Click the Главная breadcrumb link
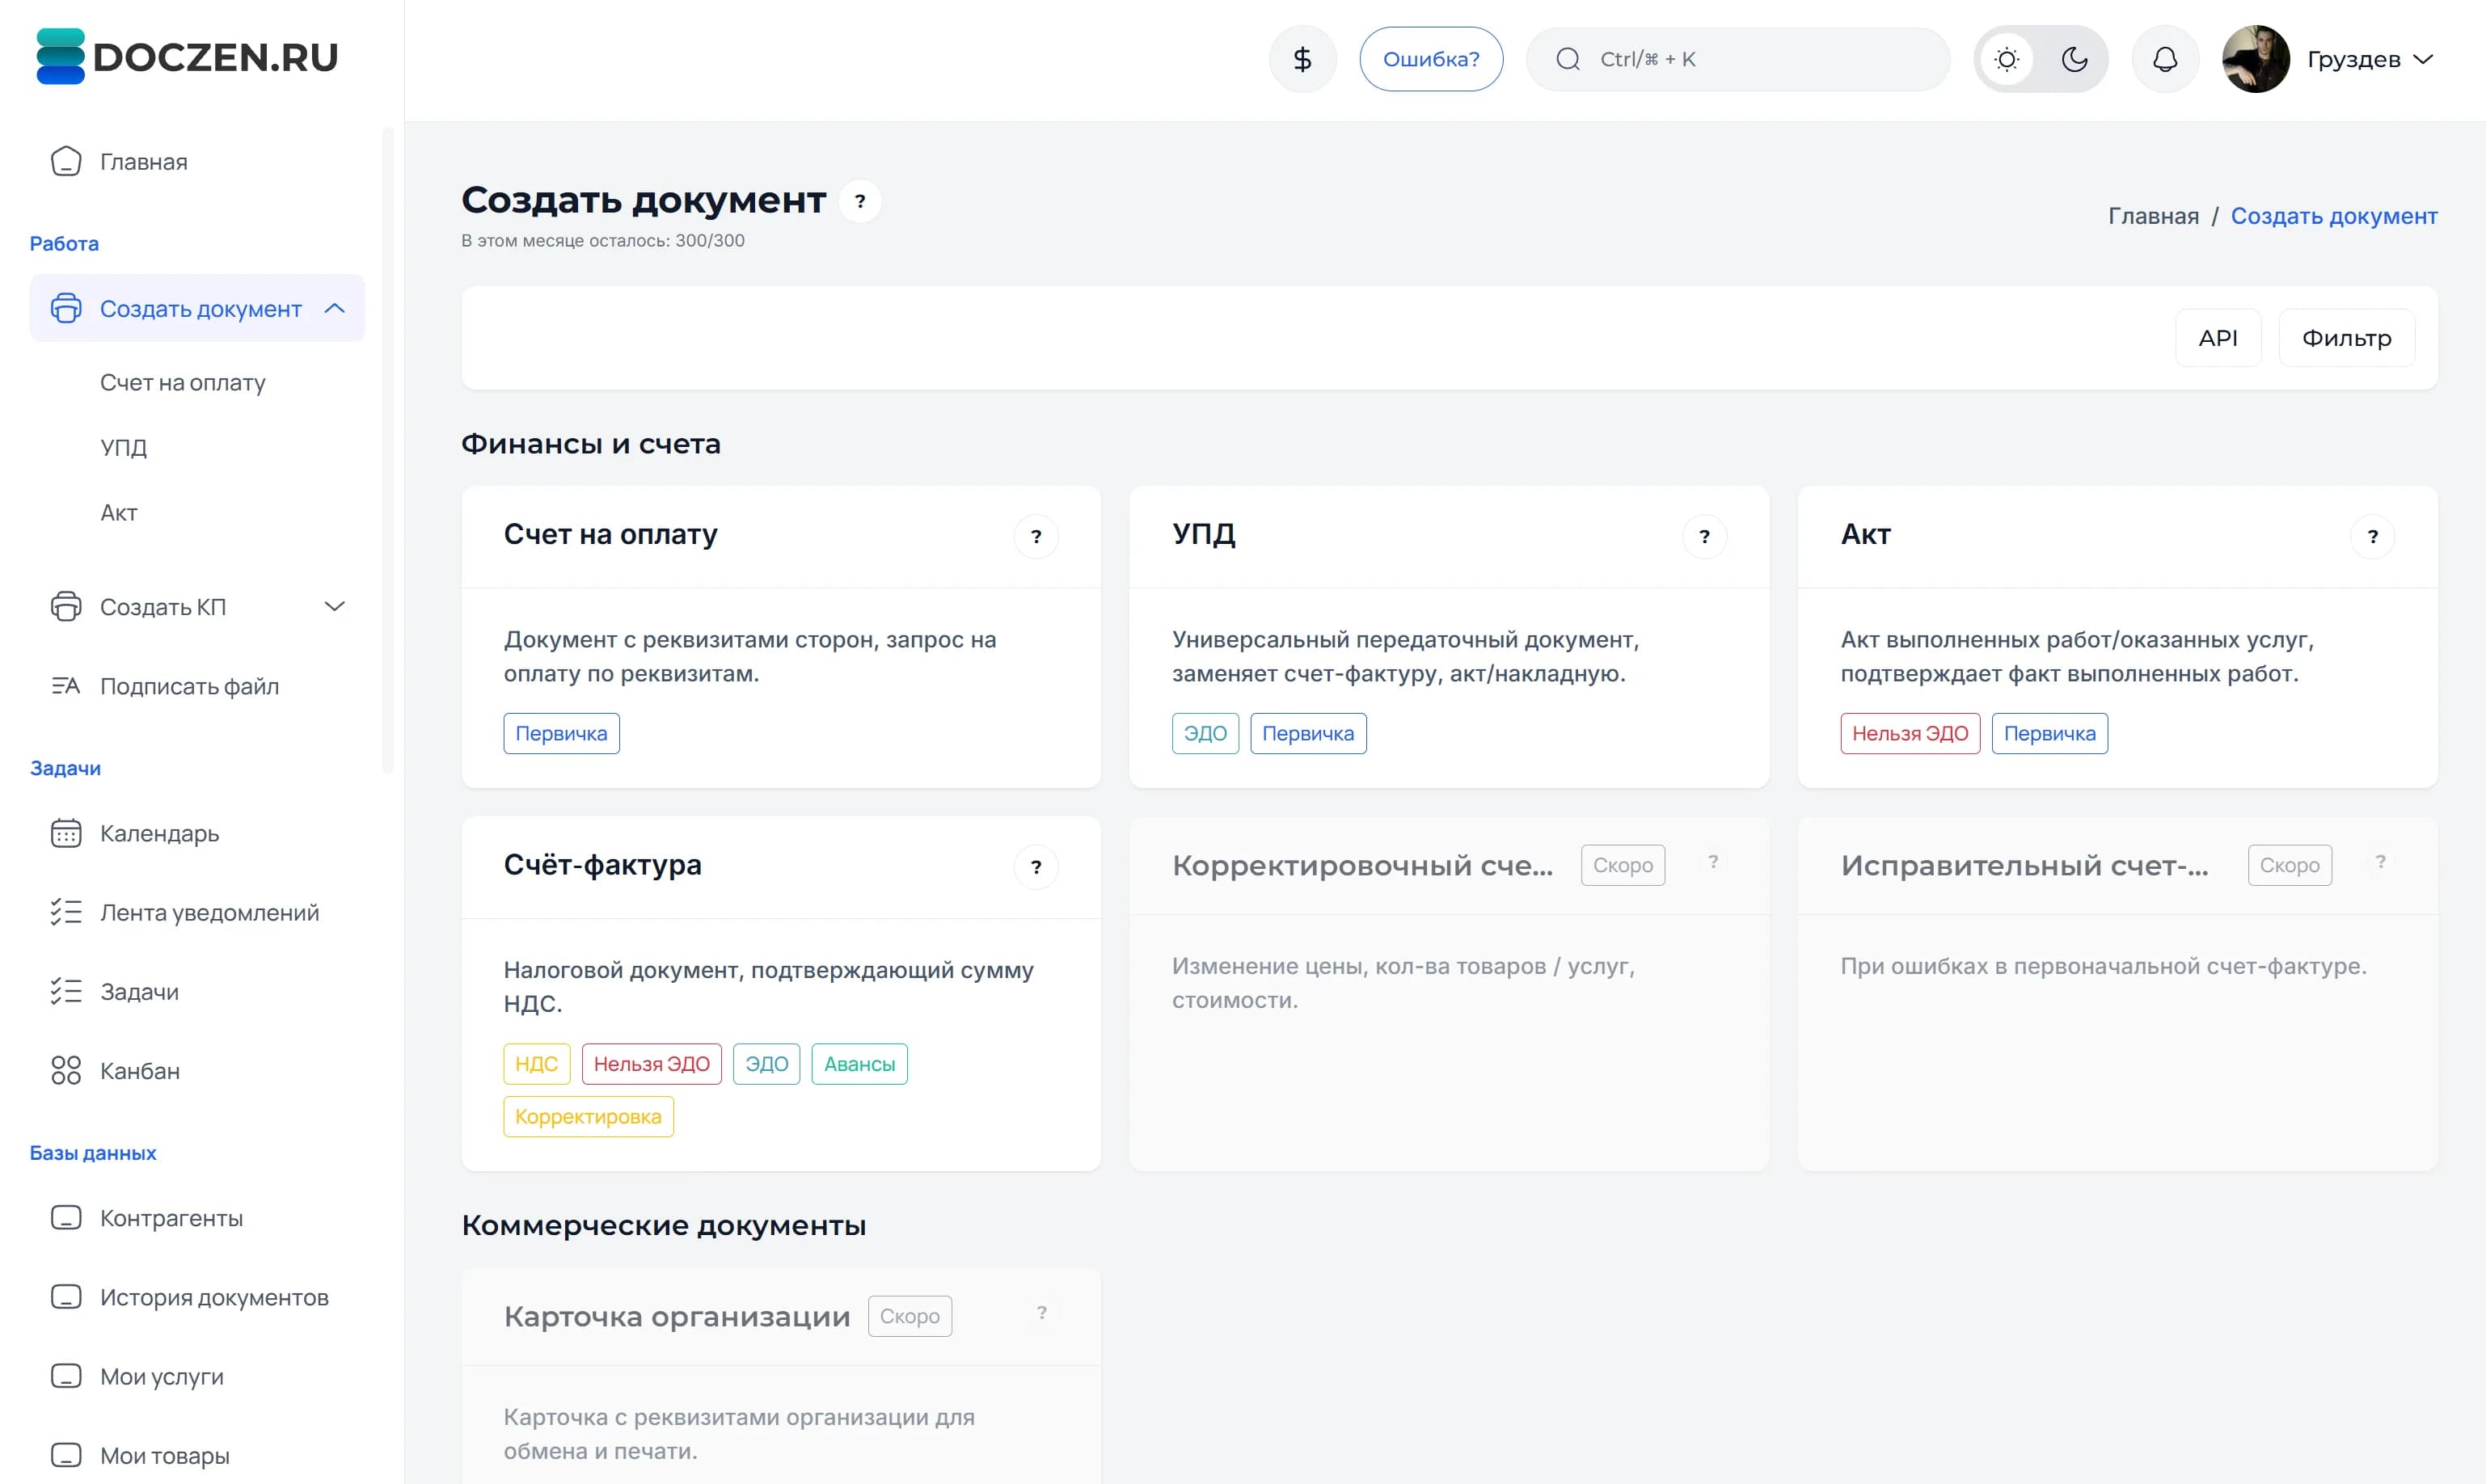2486x1484 pixels. (2153, 215)
